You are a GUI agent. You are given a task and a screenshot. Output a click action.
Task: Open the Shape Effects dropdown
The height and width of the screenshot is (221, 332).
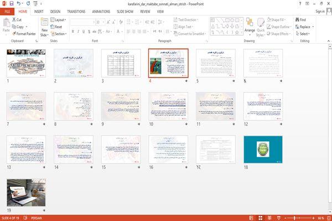tap(279, 34)
